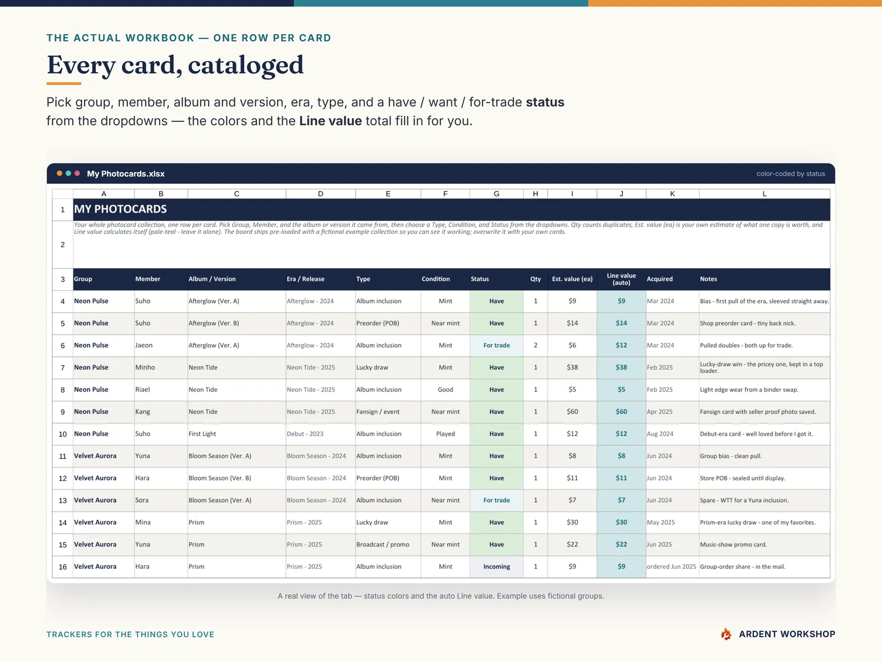This screenshot has width=882, height=662.
Task: Open Status cell 'For trade' for Jaeon
Action: [497, 345]
